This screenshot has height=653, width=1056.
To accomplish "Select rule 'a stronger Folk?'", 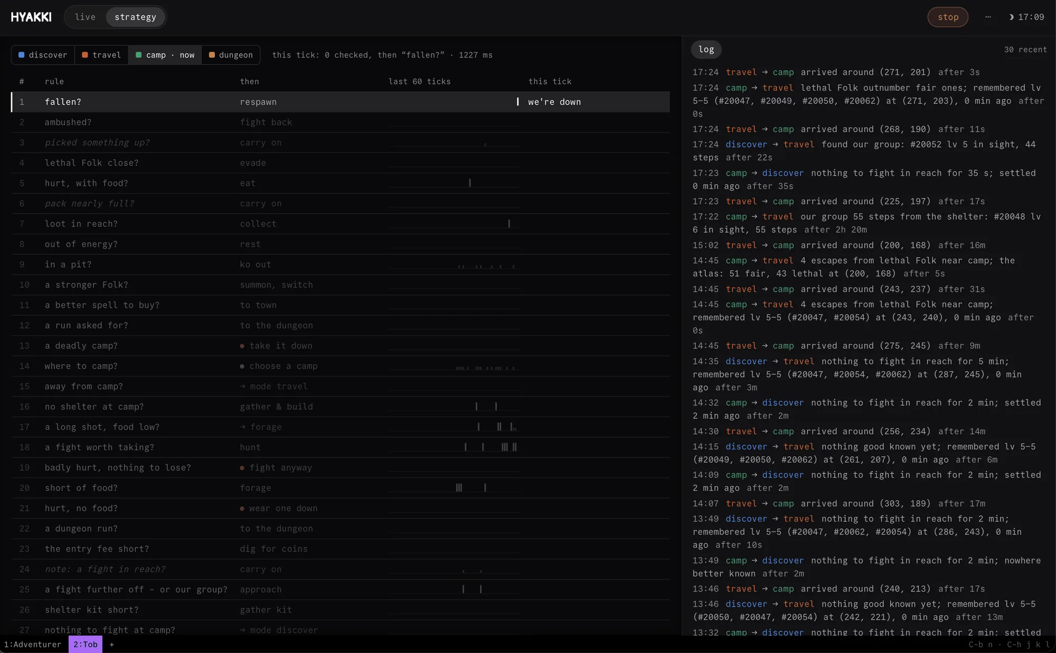I will 341,285.
